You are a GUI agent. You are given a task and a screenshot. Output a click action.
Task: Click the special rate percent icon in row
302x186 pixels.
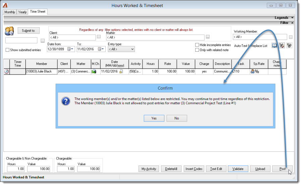coord(255,72)
